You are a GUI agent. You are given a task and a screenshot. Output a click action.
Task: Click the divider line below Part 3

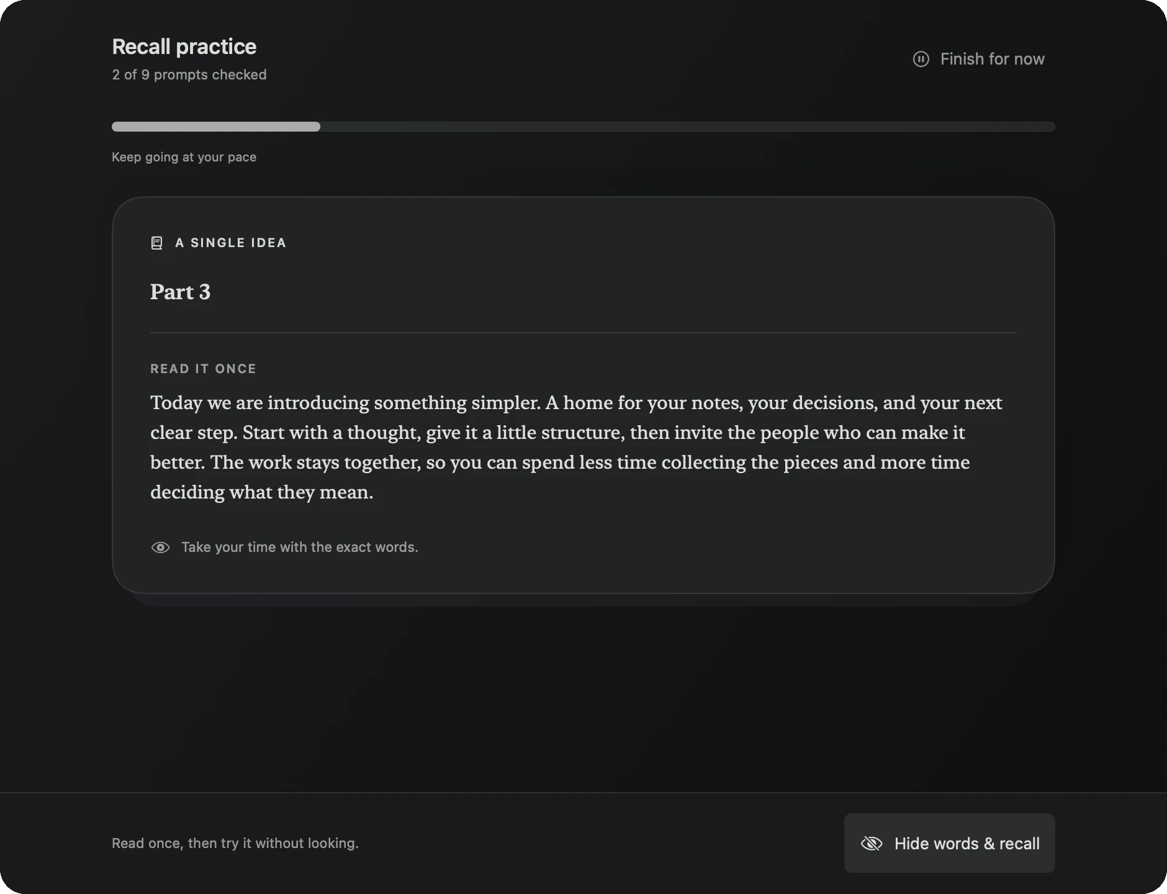coord(583,333)
